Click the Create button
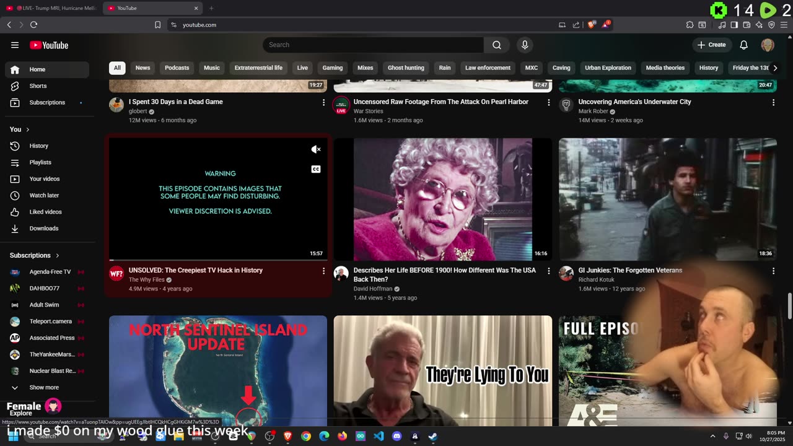 (711, 45)
